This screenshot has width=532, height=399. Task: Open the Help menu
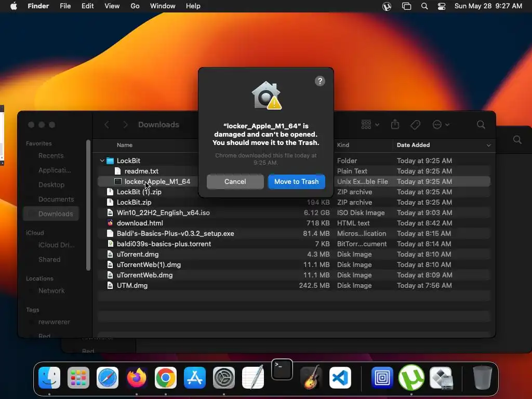click(x=193, y=6)
